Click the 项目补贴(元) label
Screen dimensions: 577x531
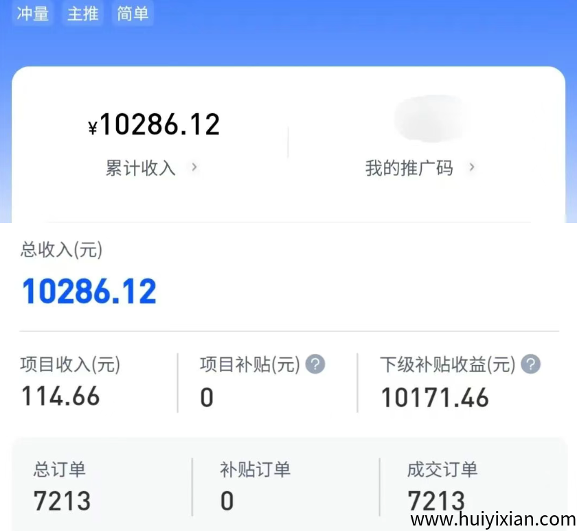250,365
